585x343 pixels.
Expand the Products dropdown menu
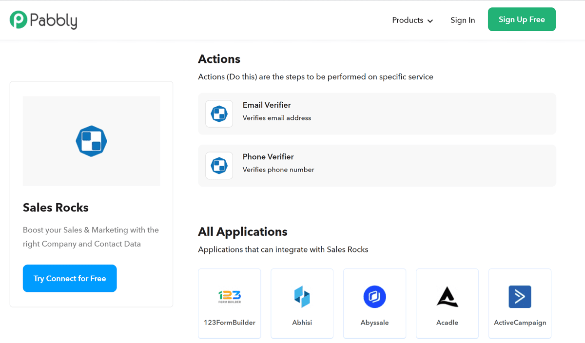click(x=408, y=20)
